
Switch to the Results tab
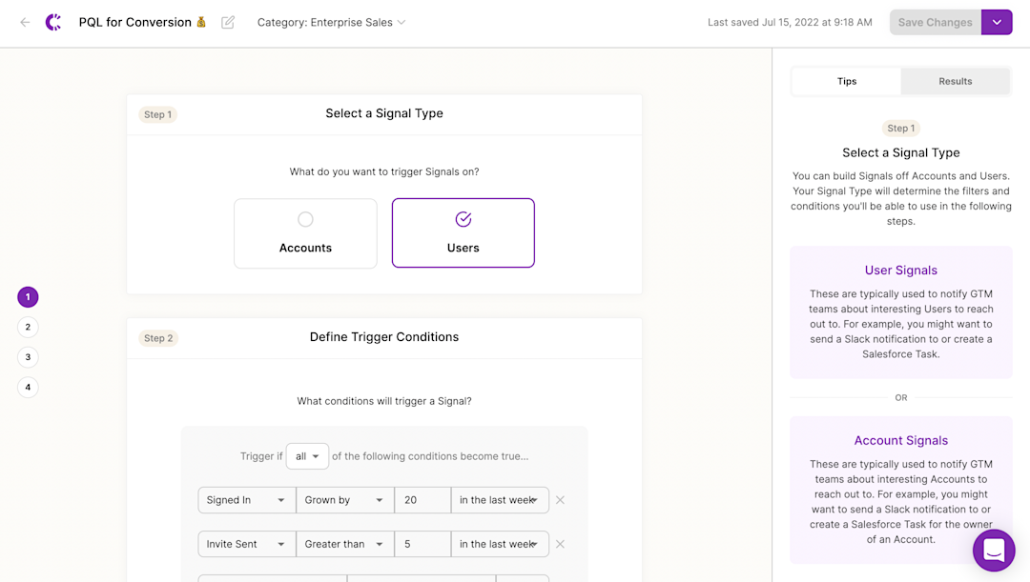955,81
